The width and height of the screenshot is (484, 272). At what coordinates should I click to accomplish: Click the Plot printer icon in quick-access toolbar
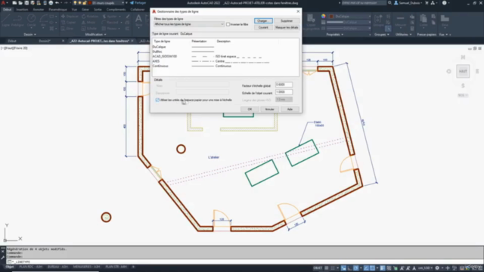coord(51,3)
